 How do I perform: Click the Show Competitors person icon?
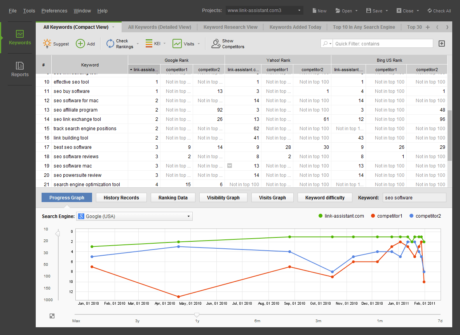[216, 44]
